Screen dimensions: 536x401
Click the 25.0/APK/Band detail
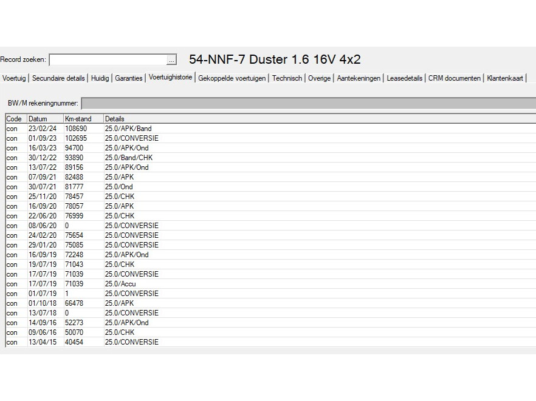128,129
